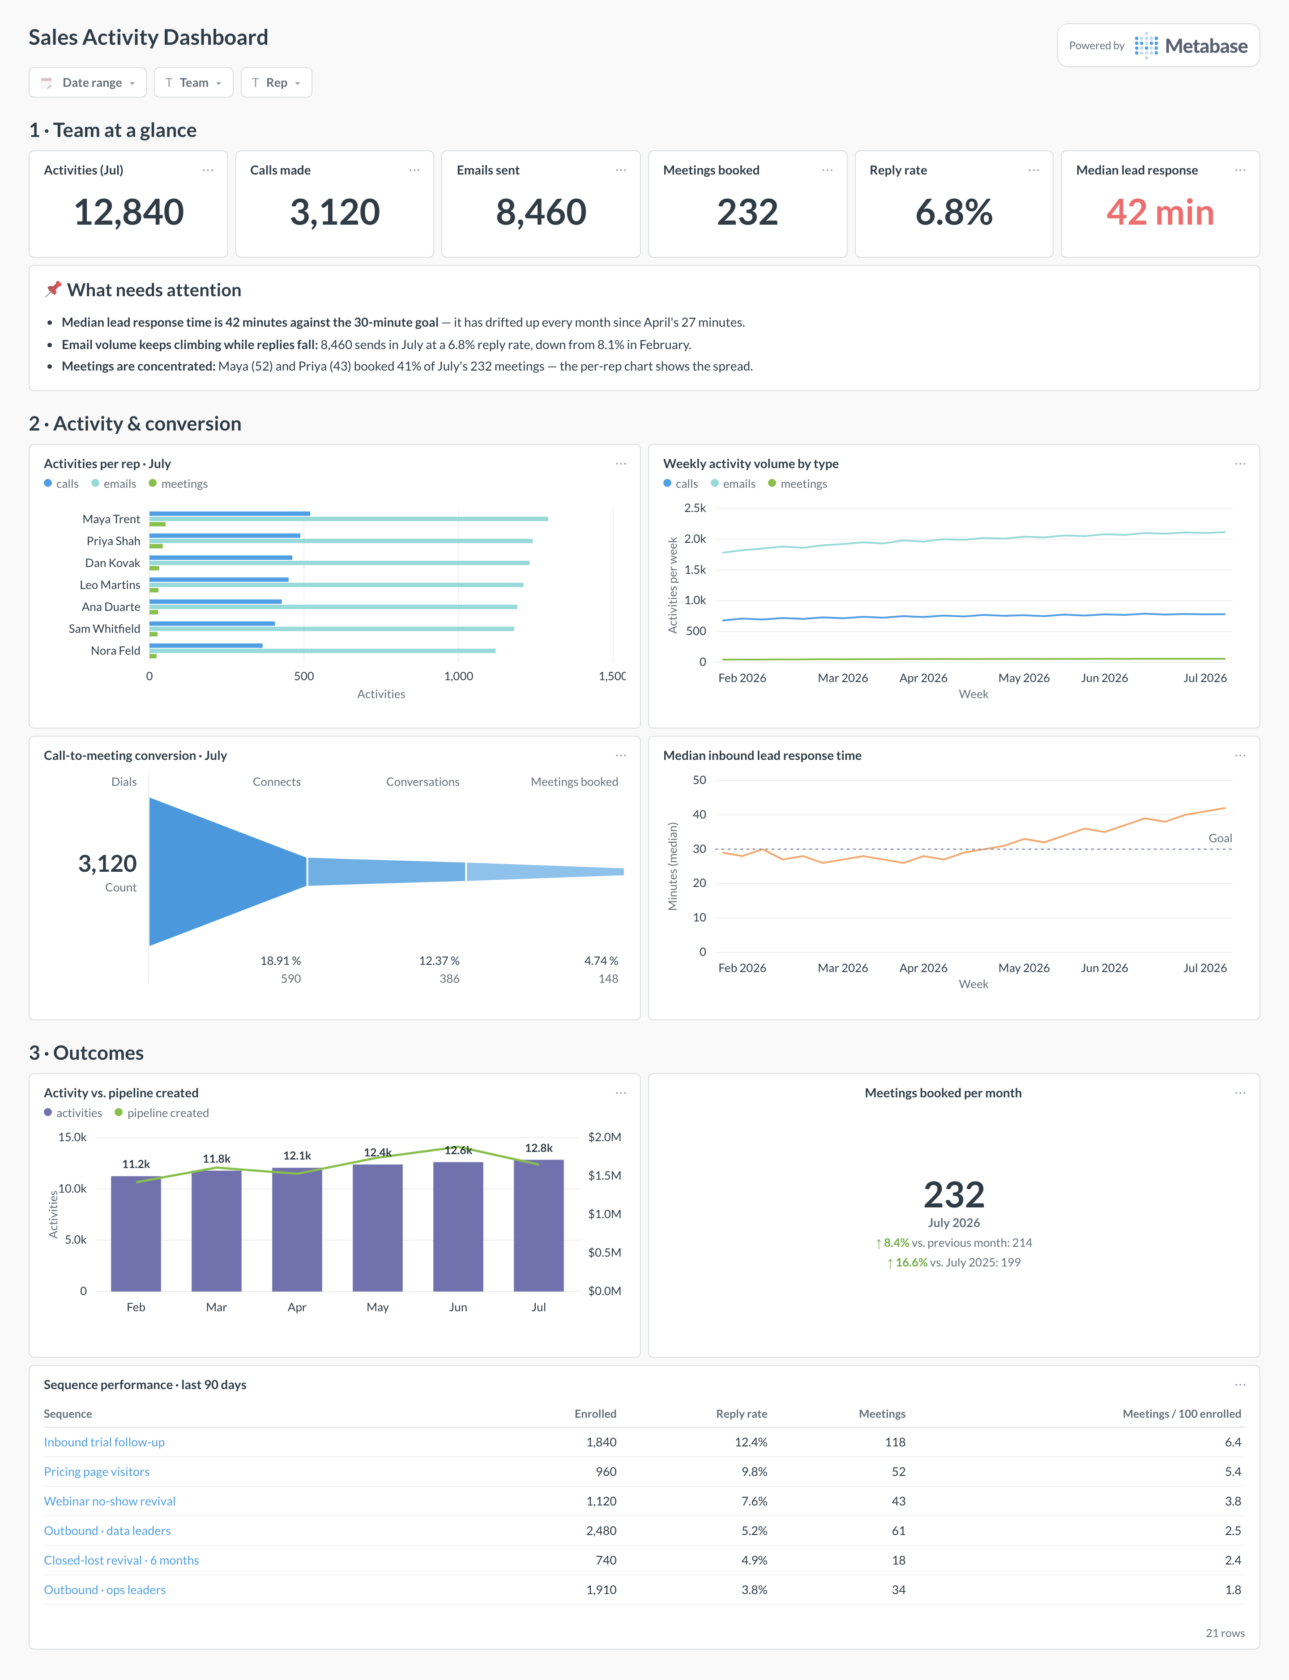Viewport: 1289px width, 1680px height.
Task: Open ellipsis menu on Meetings booked card
Action: (x=827, y=171)
